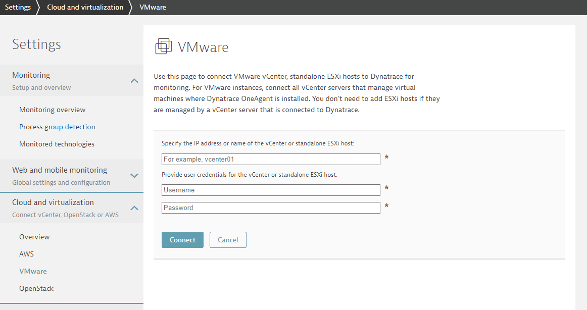Open Settings breadcrumb
The width and height of the screenshot is (587, 310).
coord(18,7)
